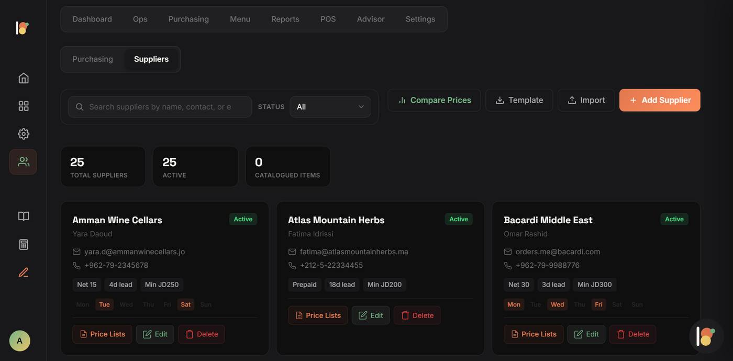This screenshot has height=361, width=733.
Task: Click the Catalogued Items stat card
Action: (288, 167)
